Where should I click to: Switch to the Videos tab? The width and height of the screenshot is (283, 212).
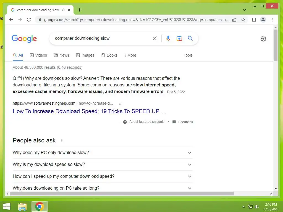click(x=38, y=55)
